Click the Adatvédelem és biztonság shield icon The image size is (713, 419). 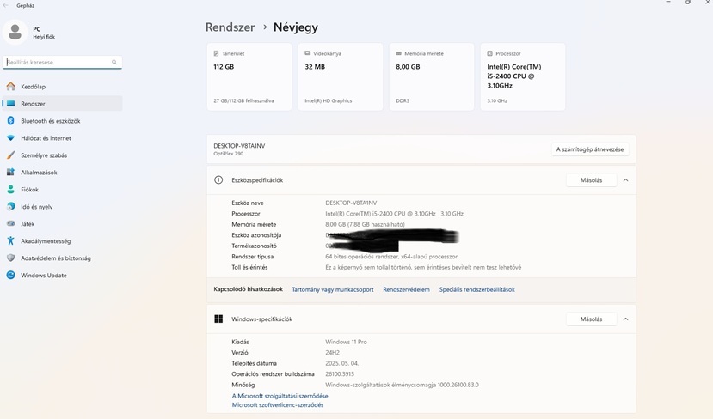[x=11, y=258]
